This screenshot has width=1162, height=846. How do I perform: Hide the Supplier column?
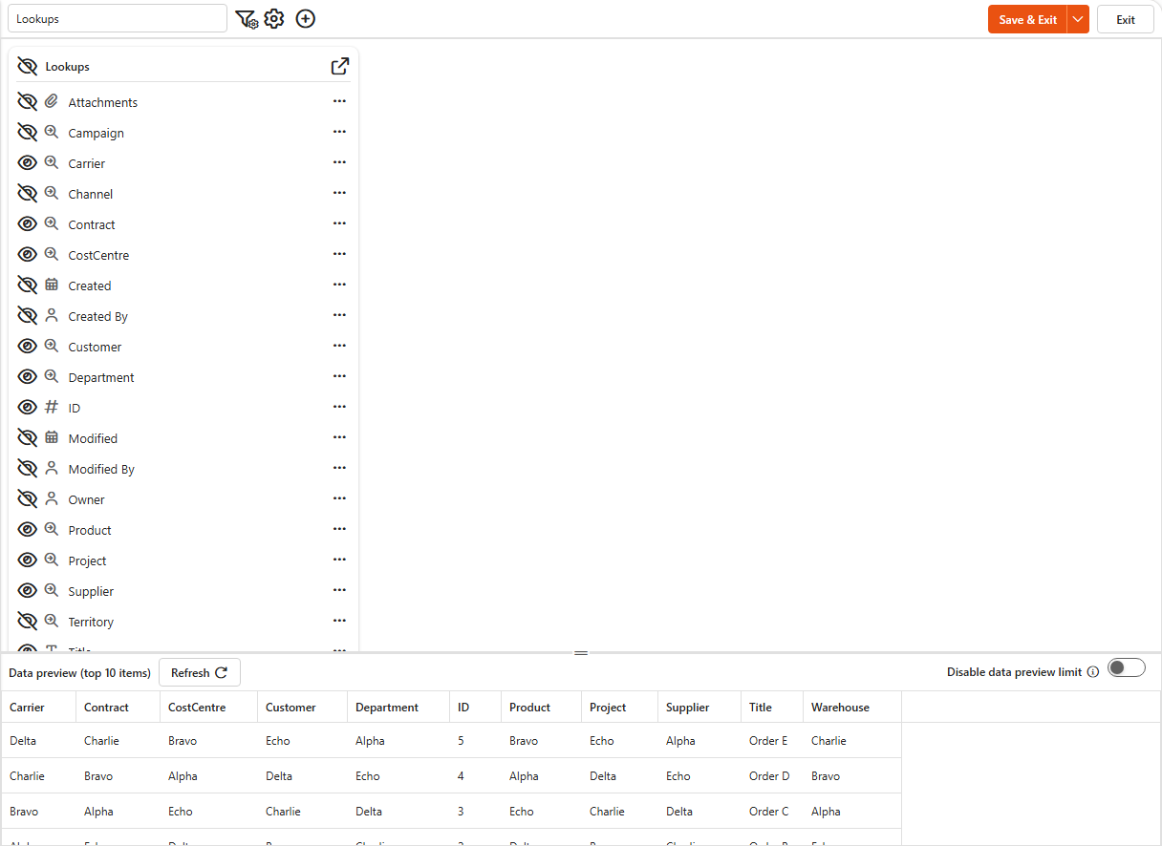(28, 591)
